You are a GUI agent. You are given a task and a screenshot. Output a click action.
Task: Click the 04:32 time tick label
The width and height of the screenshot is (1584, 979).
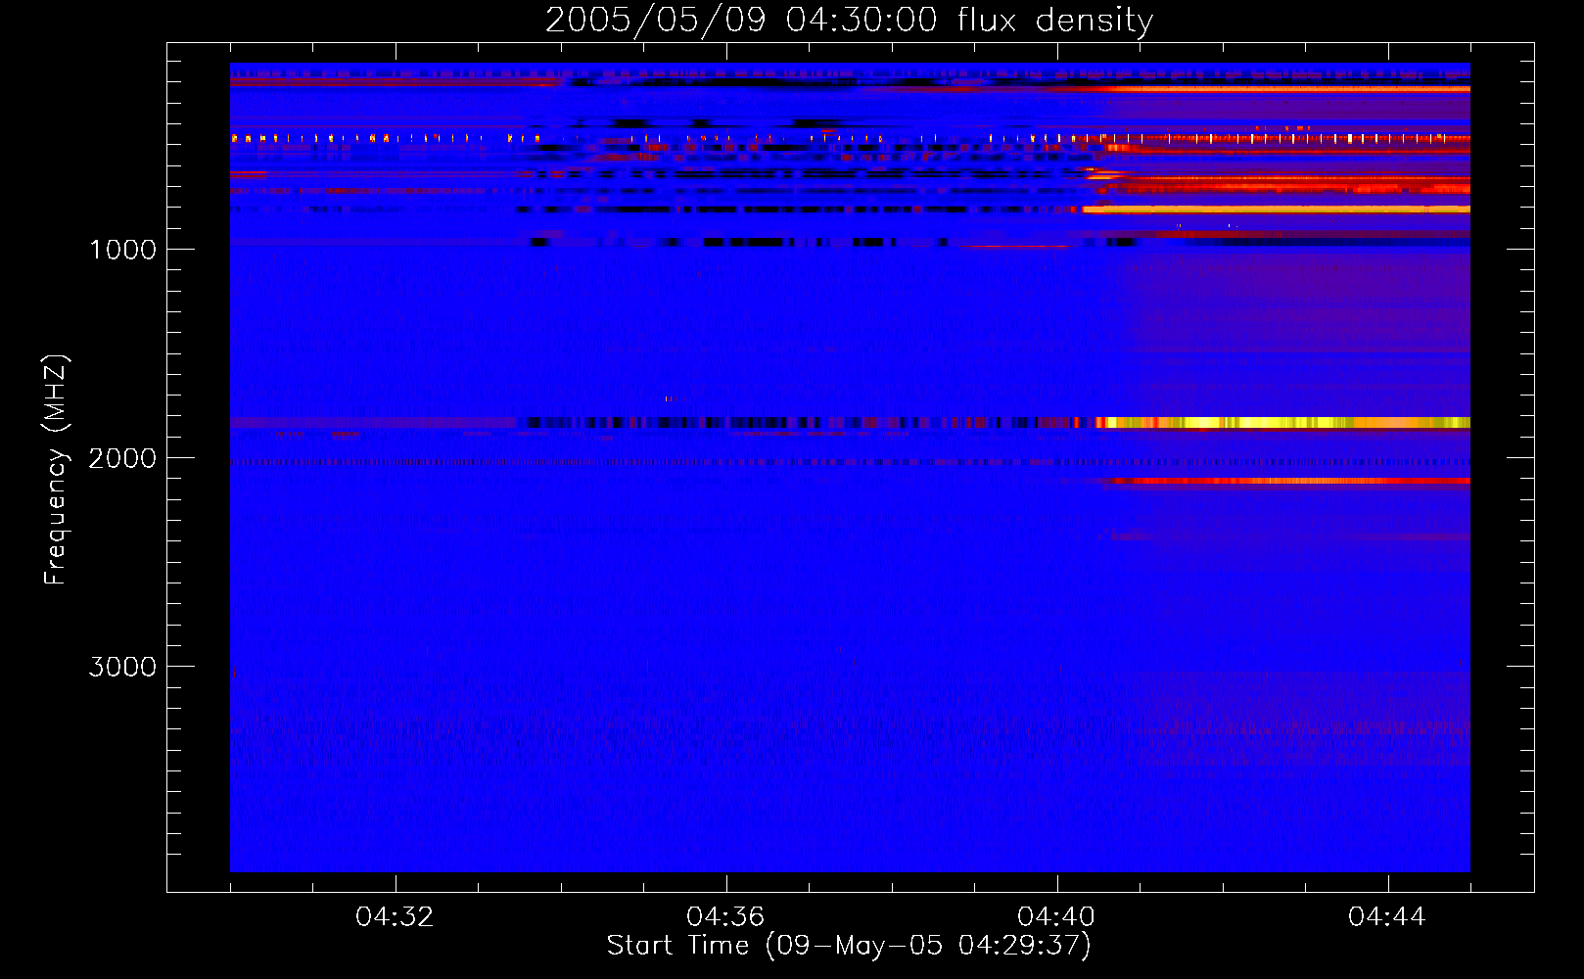[395, 916]
